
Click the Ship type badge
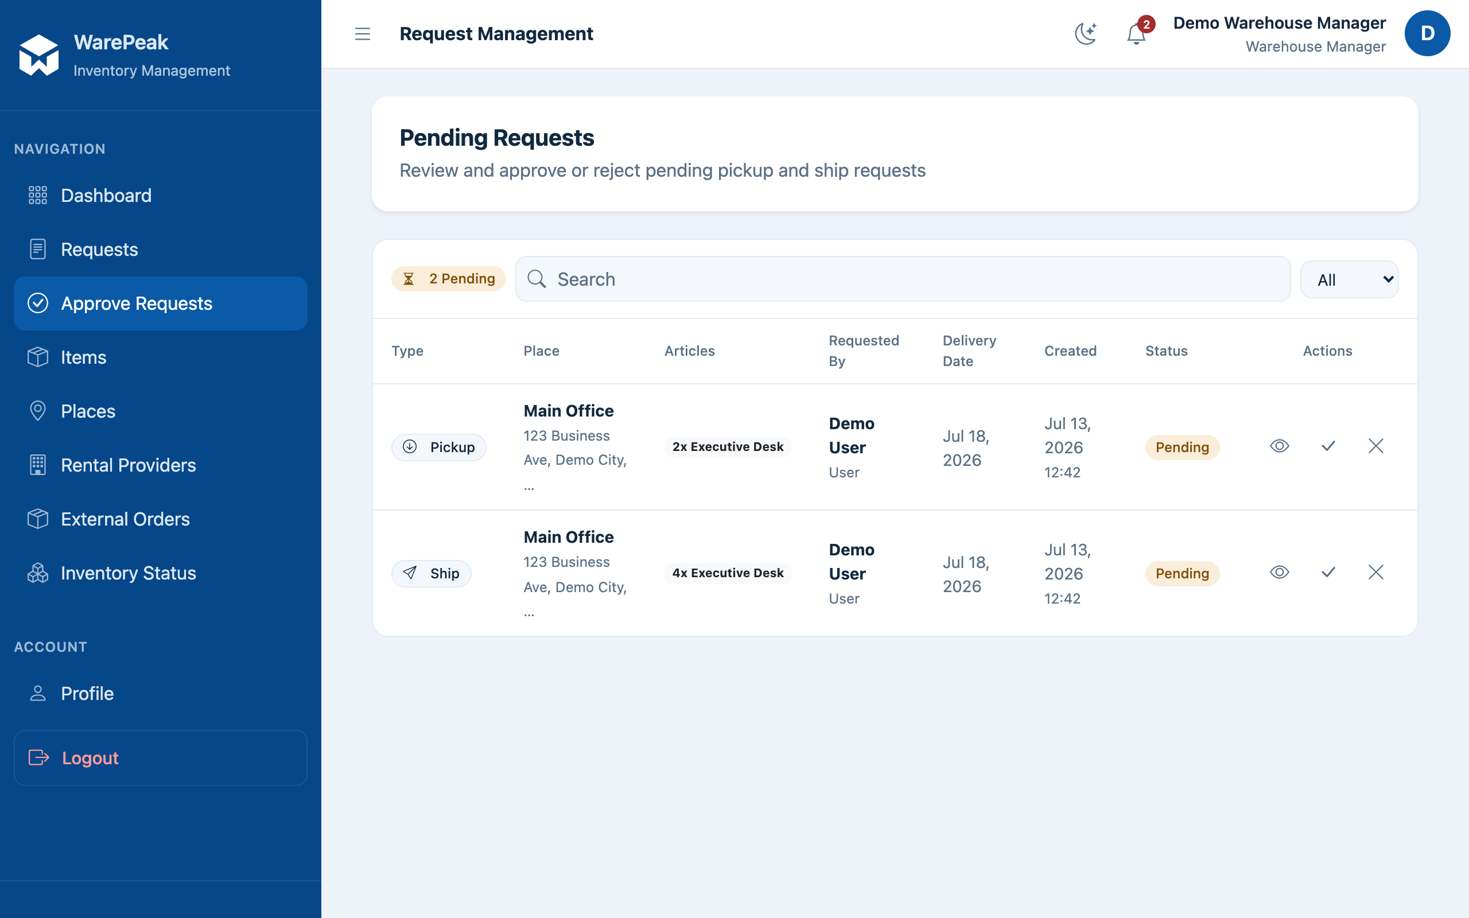point(431,573)
